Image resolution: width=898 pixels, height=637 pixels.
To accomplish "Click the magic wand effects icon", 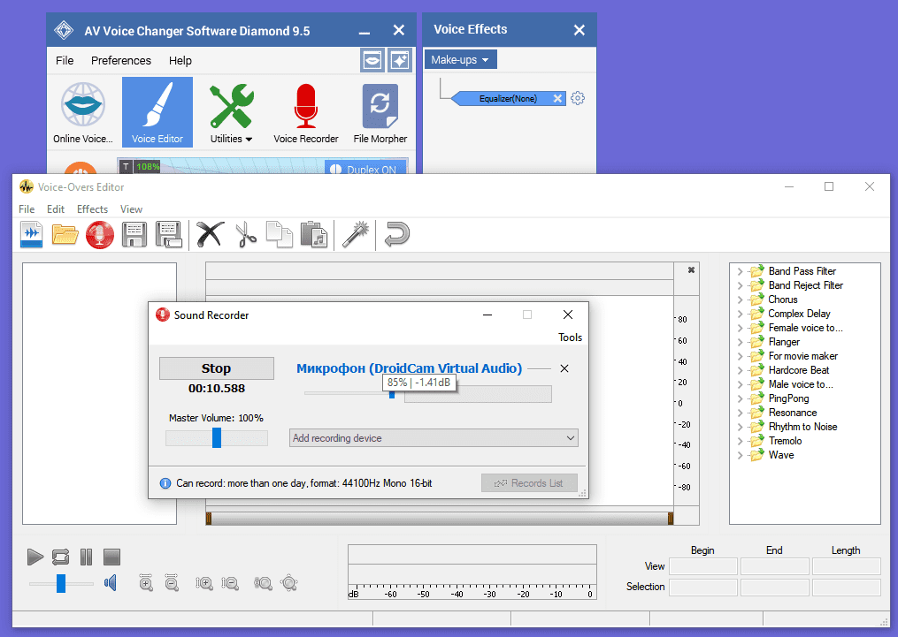I will [355, 234].
